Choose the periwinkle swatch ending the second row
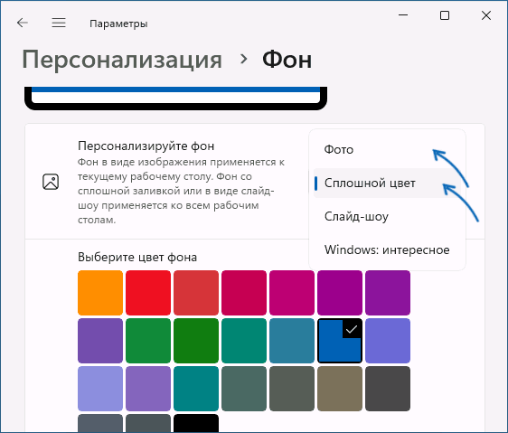Viewport: 508px width, 433px height. [388, 341]
